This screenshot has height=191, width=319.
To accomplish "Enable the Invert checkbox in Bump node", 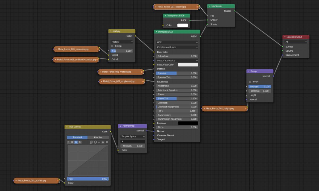I will 250,82.
